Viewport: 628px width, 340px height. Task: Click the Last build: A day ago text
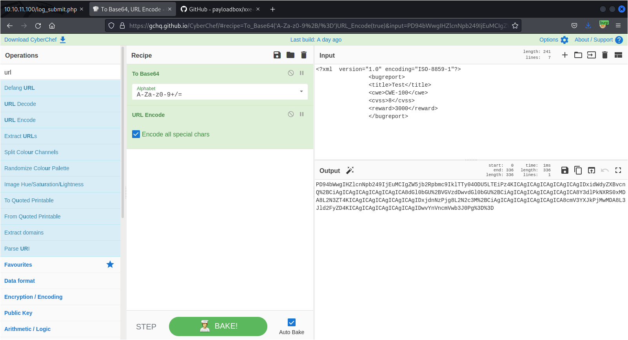316,40
